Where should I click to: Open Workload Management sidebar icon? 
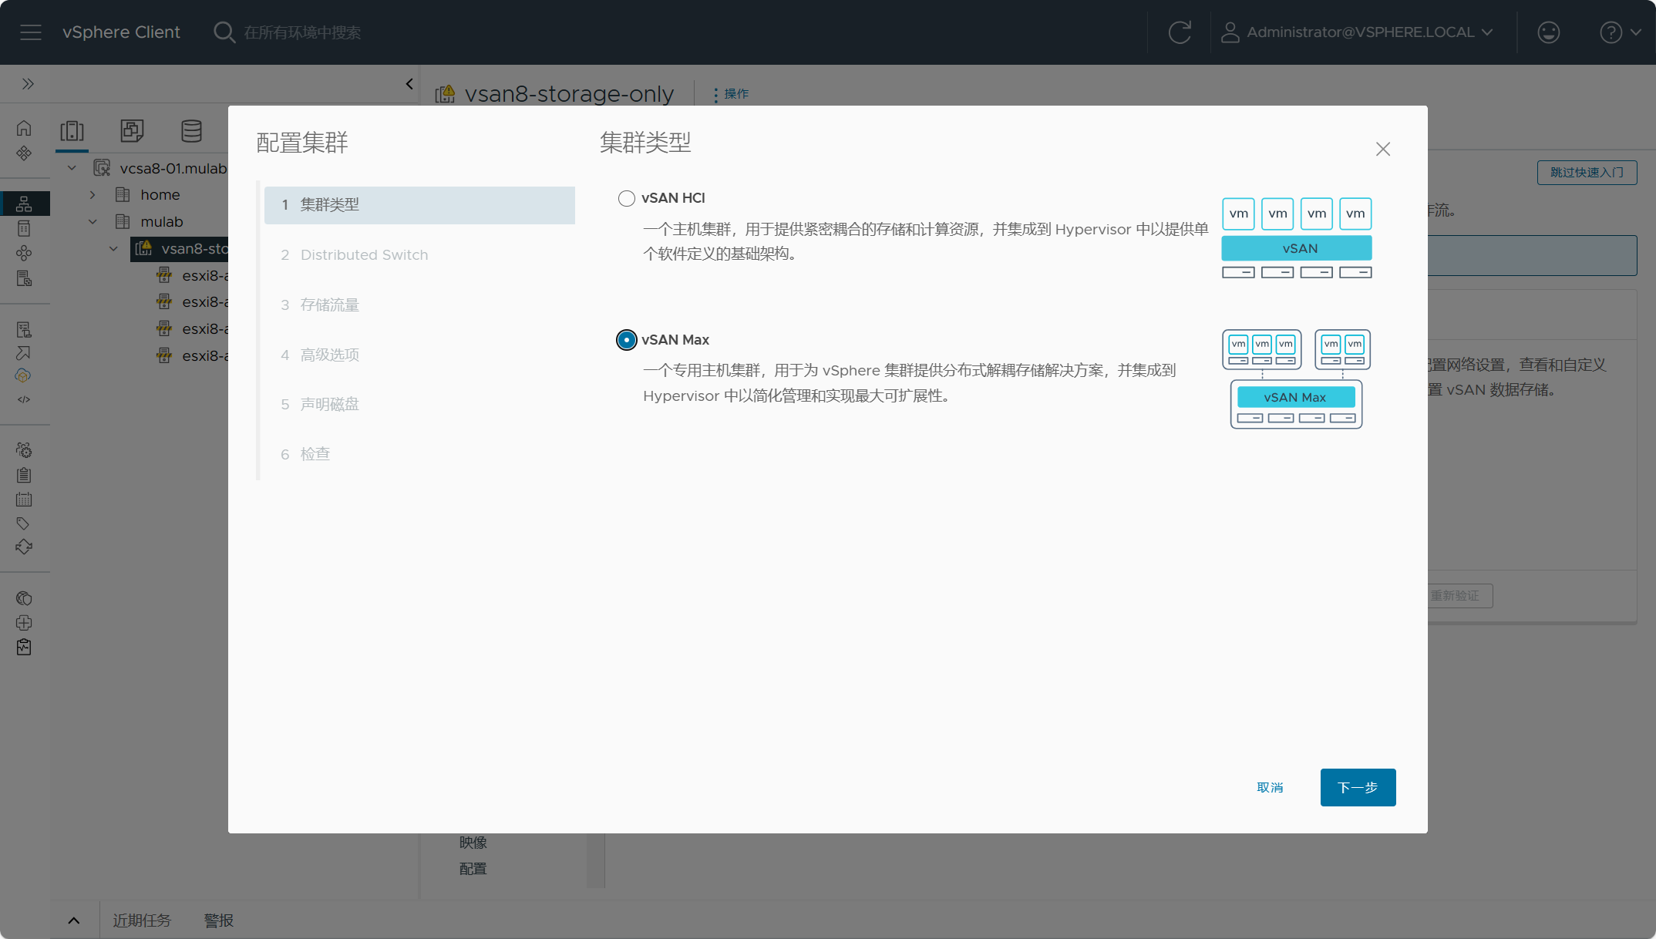(x=24, y=253)
